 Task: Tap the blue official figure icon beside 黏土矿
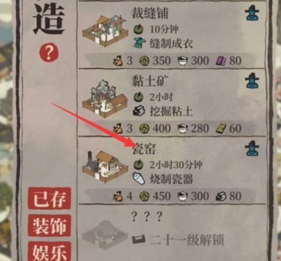pyautogui.click(x=252, y=81)
